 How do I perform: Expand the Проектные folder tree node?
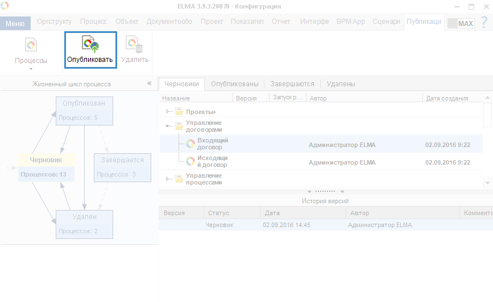click(167, 111)
